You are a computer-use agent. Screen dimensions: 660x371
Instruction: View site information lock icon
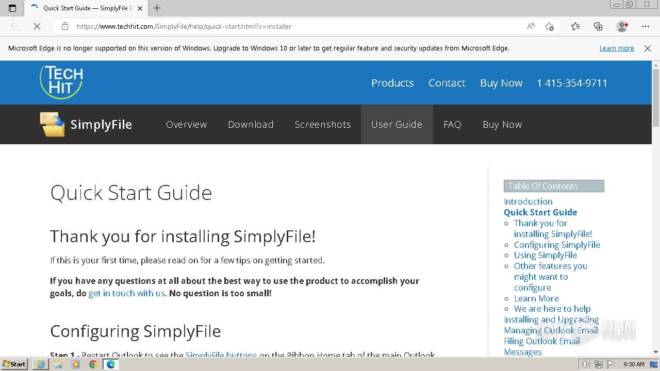[x=65, y=26]
